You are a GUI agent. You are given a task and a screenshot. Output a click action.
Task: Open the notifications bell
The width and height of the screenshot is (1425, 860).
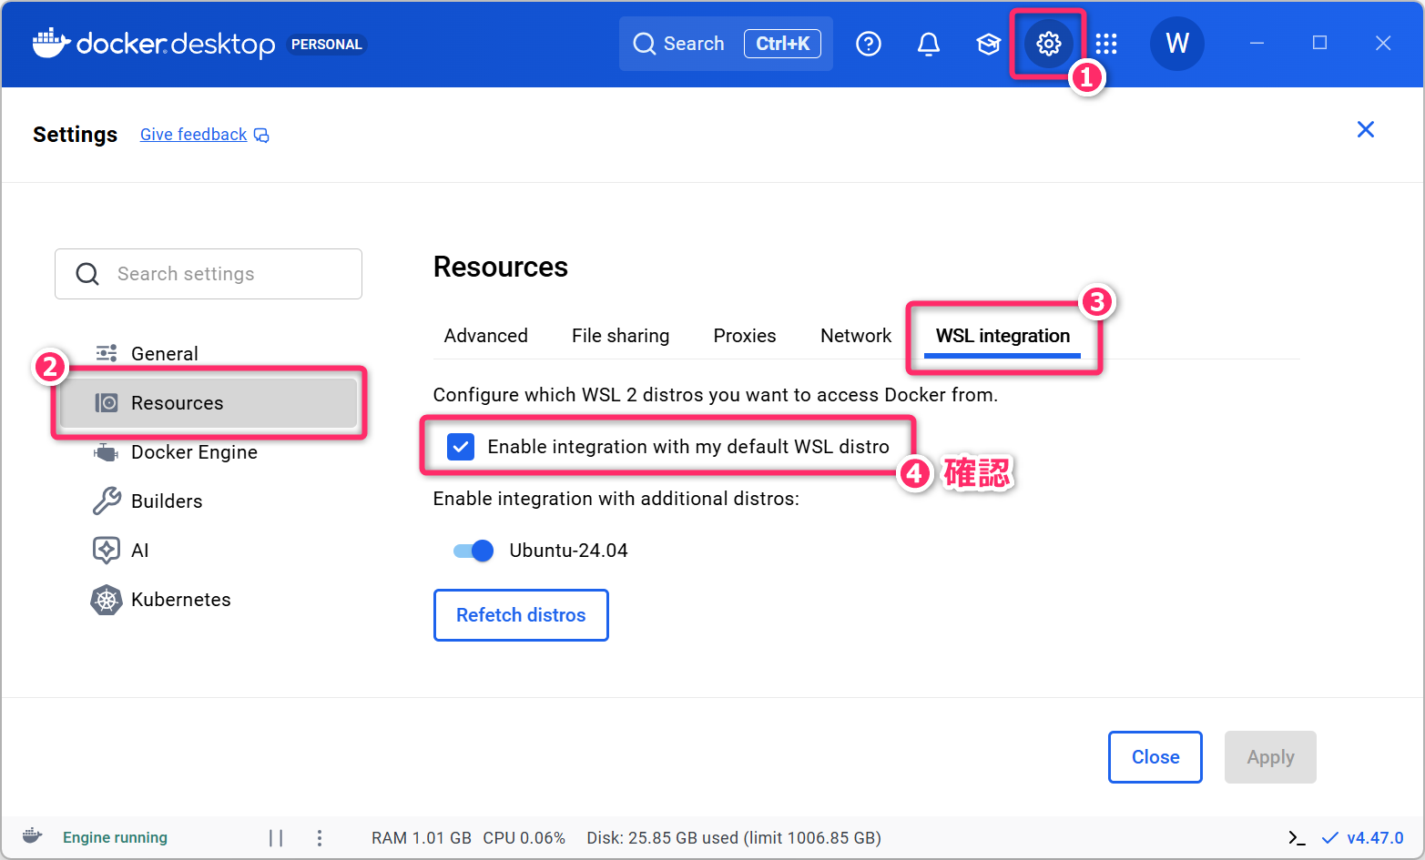click(928, 44)
